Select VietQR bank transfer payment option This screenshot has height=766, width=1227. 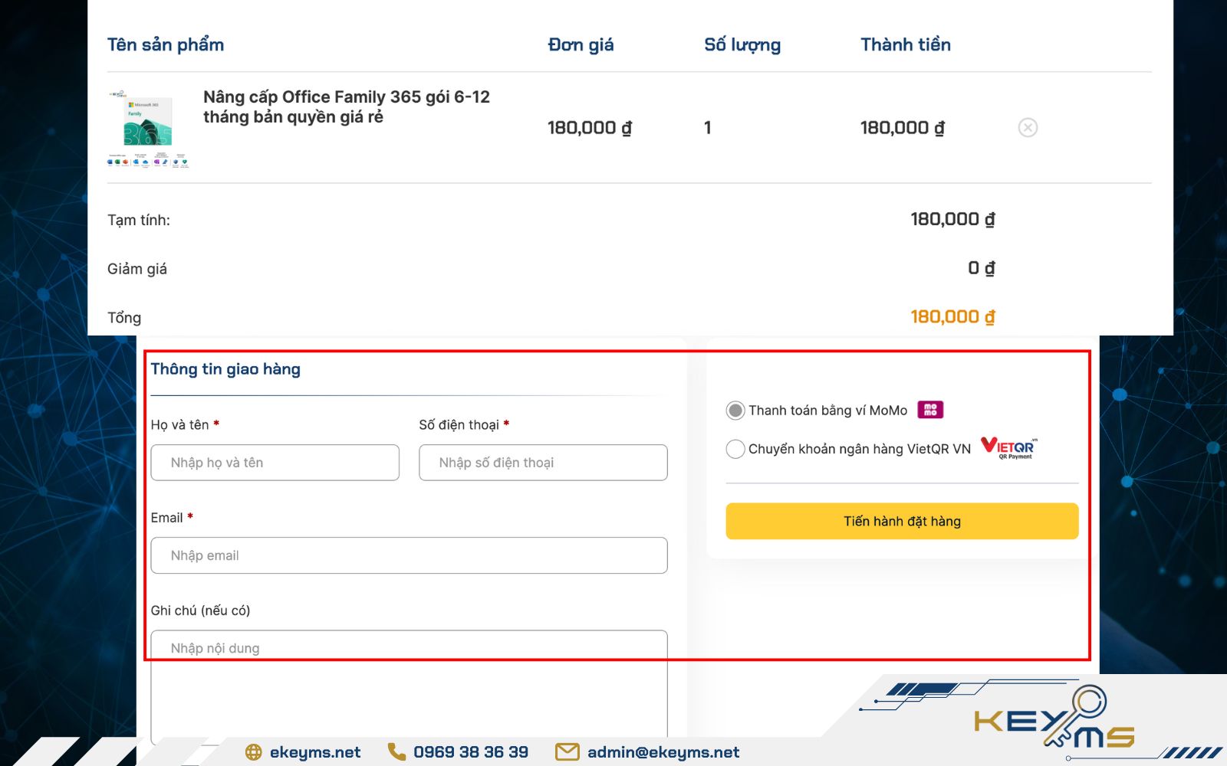click(735, 449)
